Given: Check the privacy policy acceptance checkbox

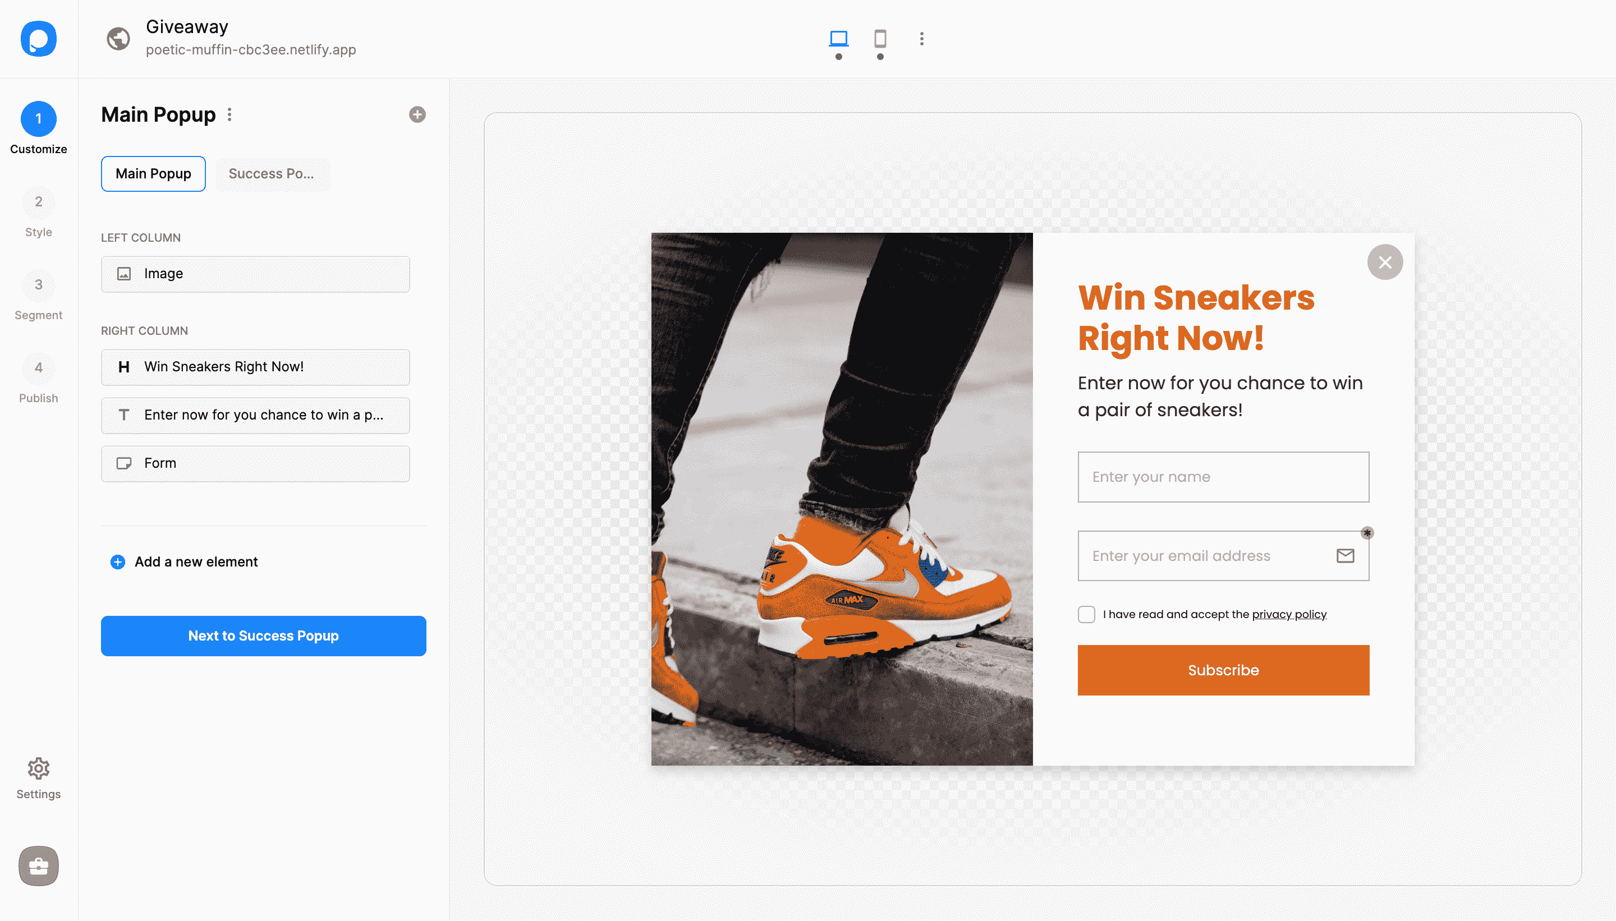Looking at the screenshot, I should pyautogui.click(x=1086, y=614).
